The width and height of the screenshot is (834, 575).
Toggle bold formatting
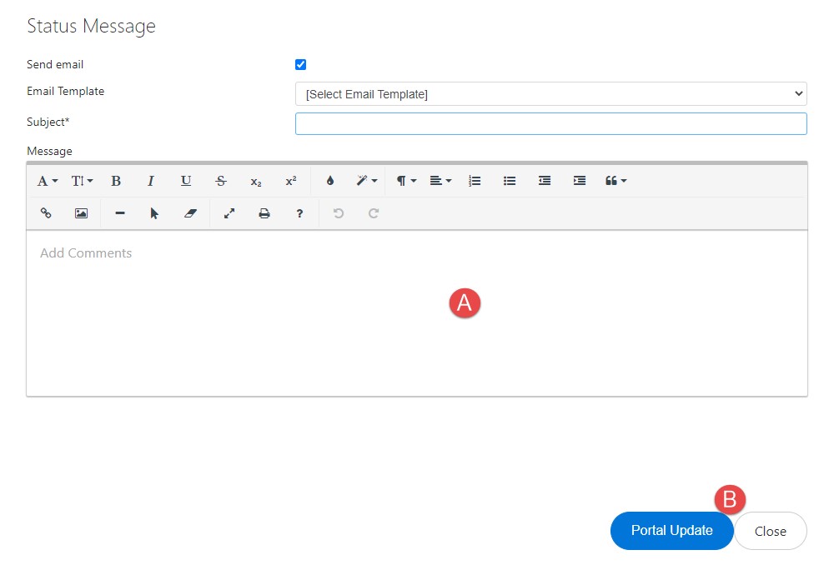click(116, 181)
